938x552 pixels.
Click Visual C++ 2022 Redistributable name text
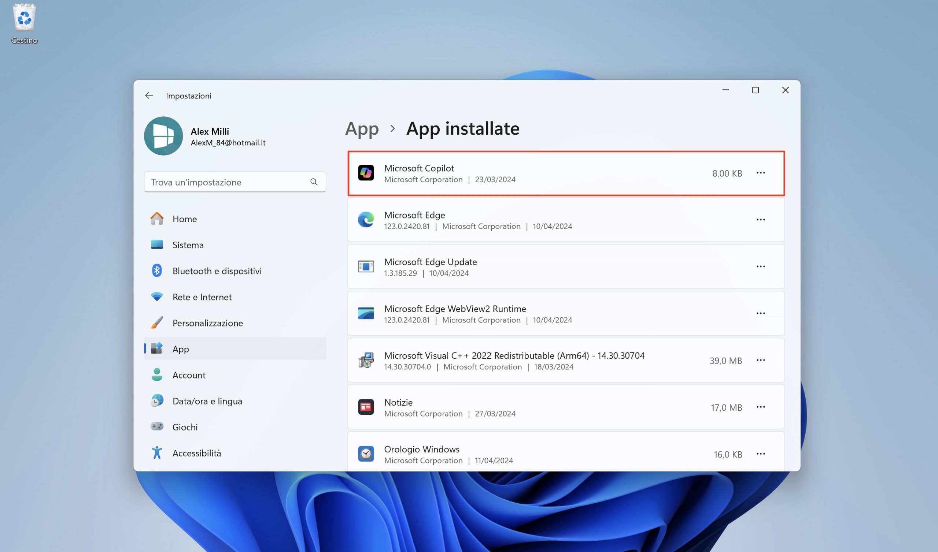pos(514,355)
